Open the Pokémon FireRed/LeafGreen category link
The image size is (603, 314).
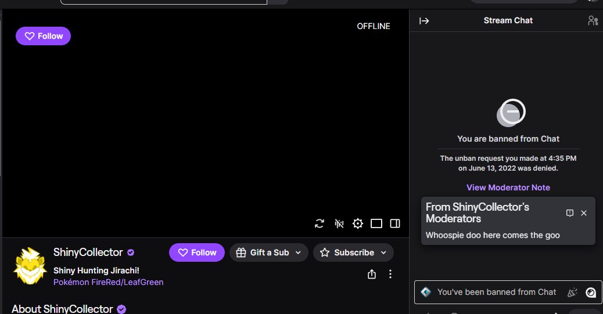click(x=109, y=282)
